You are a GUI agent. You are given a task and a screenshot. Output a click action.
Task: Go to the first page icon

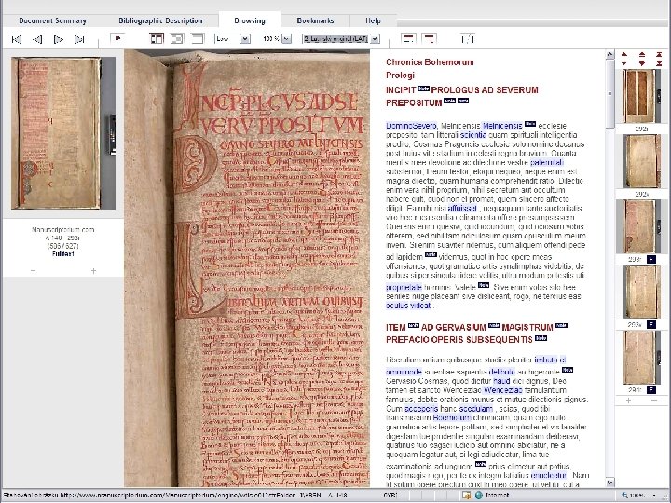click(16, 39)
